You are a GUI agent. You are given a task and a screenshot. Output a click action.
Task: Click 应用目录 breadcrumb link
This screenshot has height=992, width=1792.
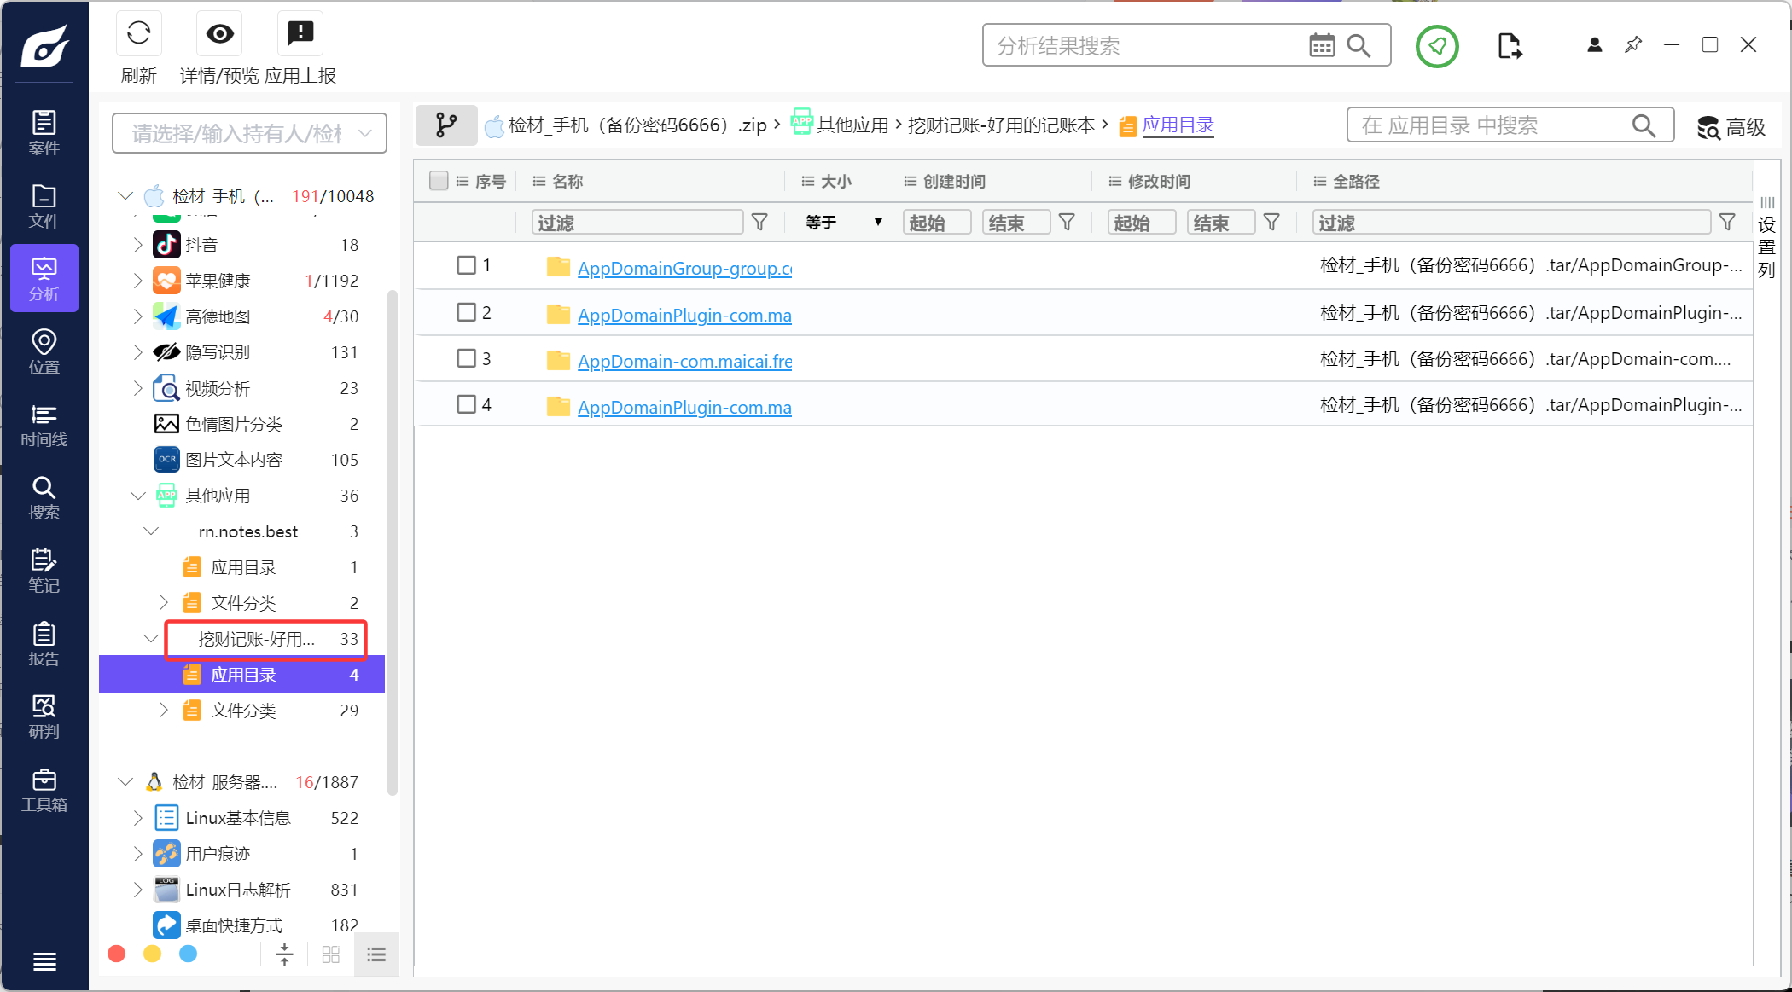[x=1178, y=125]
